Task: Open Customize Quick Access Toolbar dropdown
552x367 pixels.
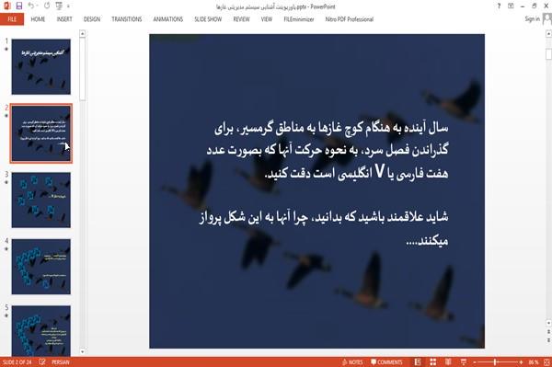Action: click(x=68, y=6)
